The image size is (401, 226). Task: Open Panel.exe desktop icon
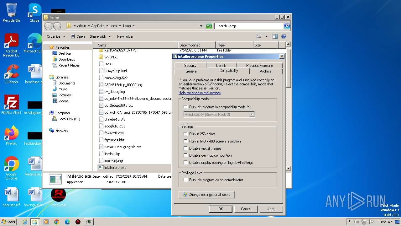pos(58,197)
